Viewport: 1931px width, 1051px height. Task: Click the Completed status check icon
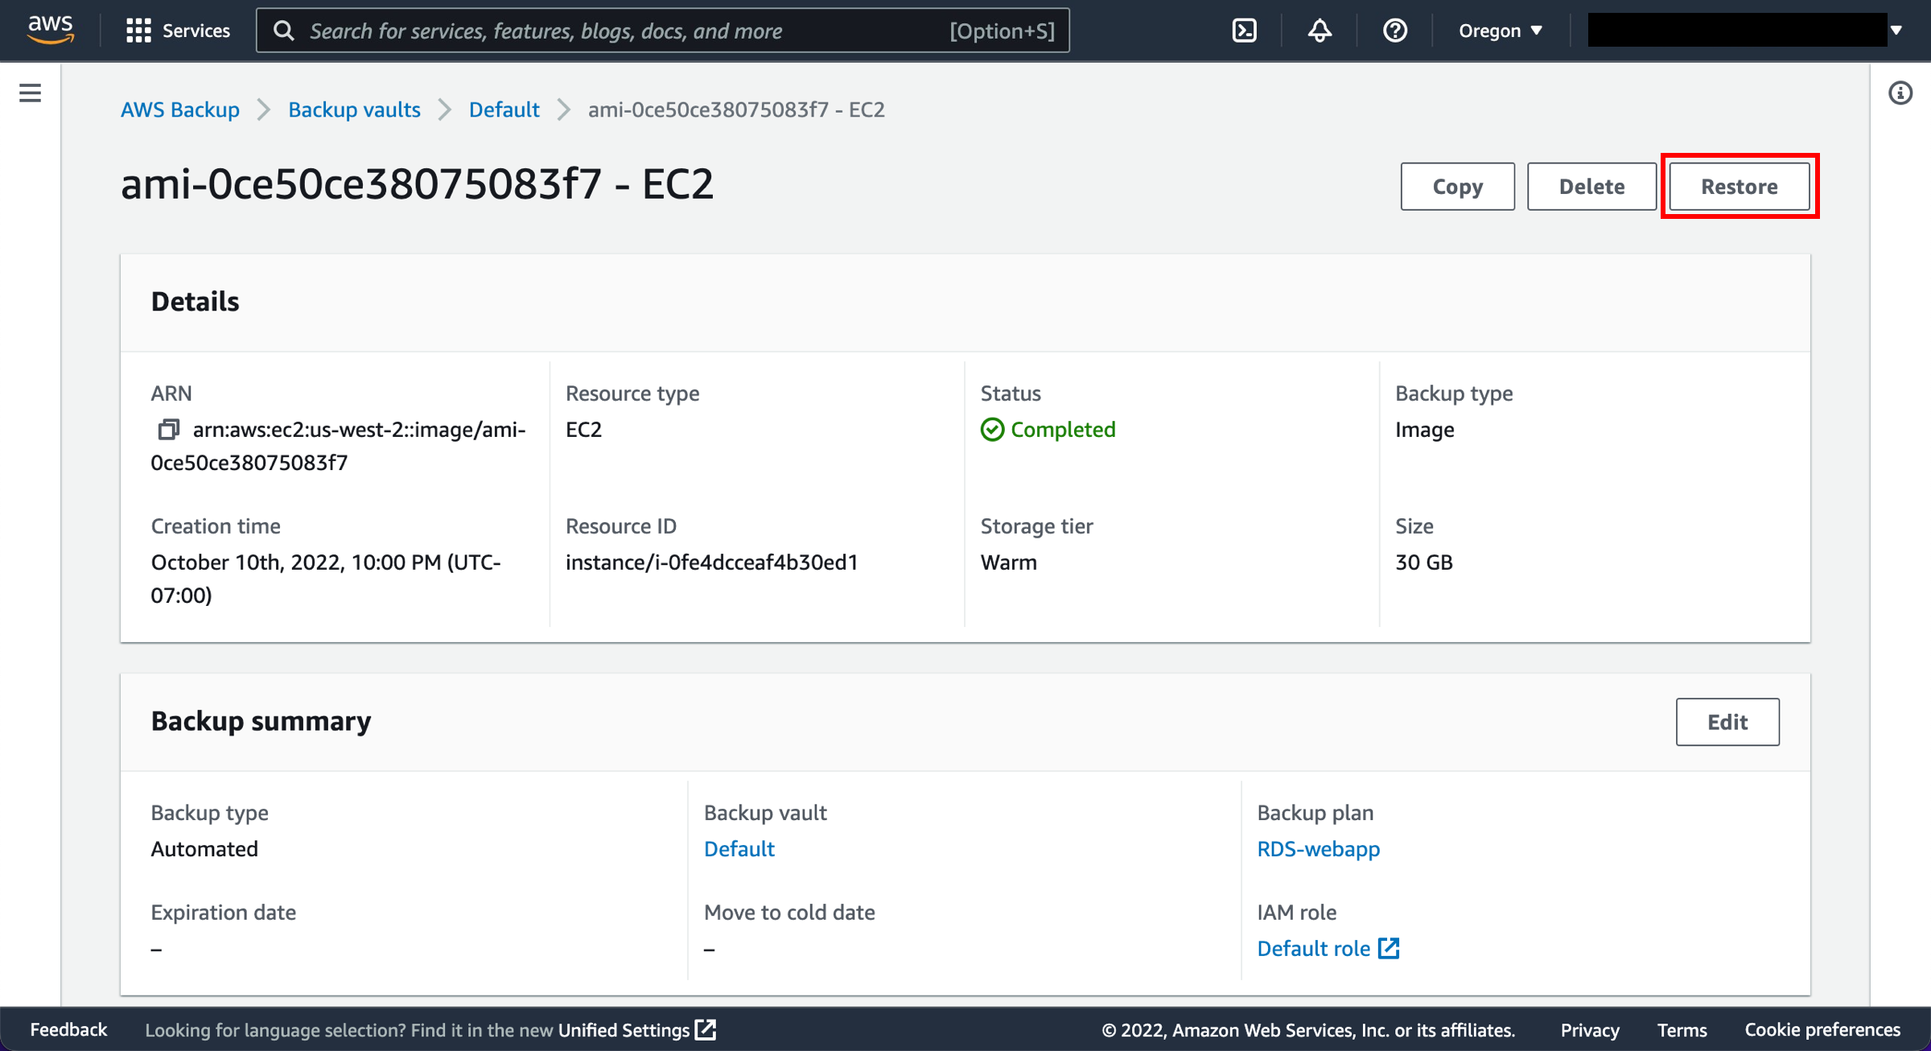[x=992, y=430]
